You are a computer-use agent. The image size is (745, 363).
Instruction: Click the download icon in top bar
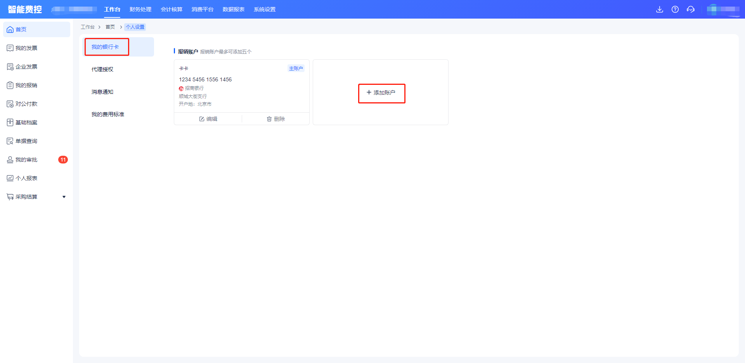click(x=659, y=9)
